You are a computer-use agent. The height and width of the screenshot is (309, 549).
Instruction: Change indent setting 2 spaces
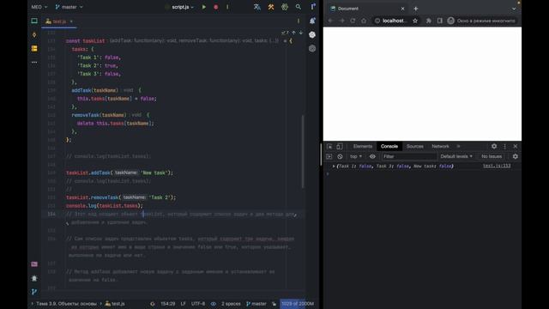tap(231, 304)
